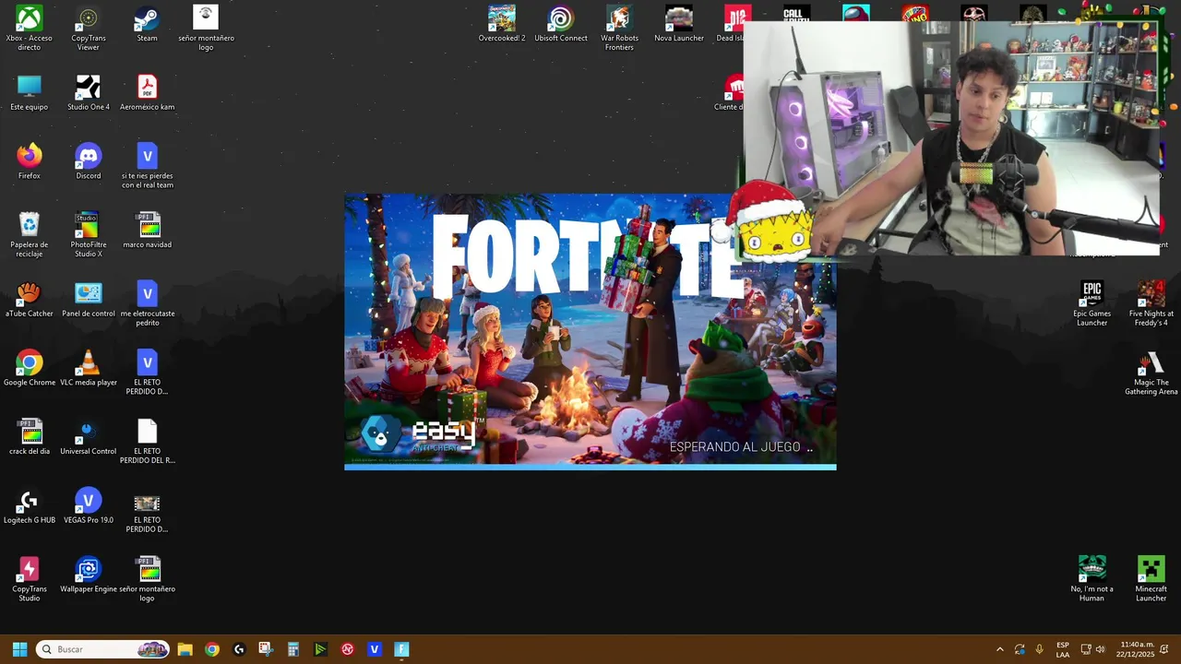Click the ESPERANDO AL JUEGO status text
1181x664 pixels.
pyautogui.click(x=741, y=446)
